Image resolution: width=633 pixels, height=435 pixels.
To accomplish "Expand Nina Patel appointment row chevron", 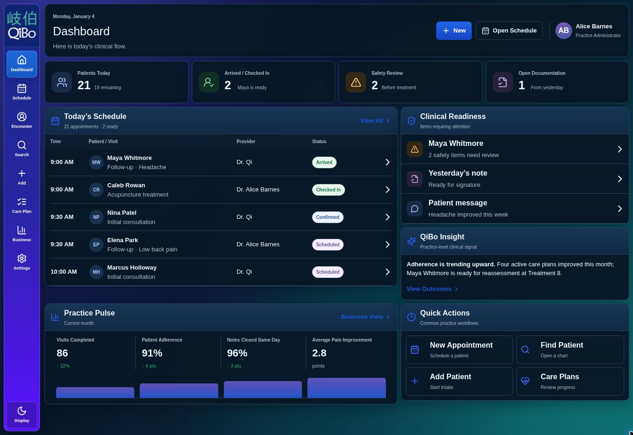I will pos(387,217).
